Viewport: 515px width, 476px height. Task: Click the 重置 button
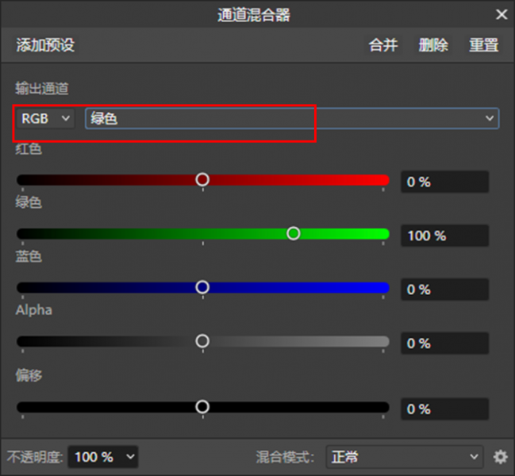click(484, 45)
